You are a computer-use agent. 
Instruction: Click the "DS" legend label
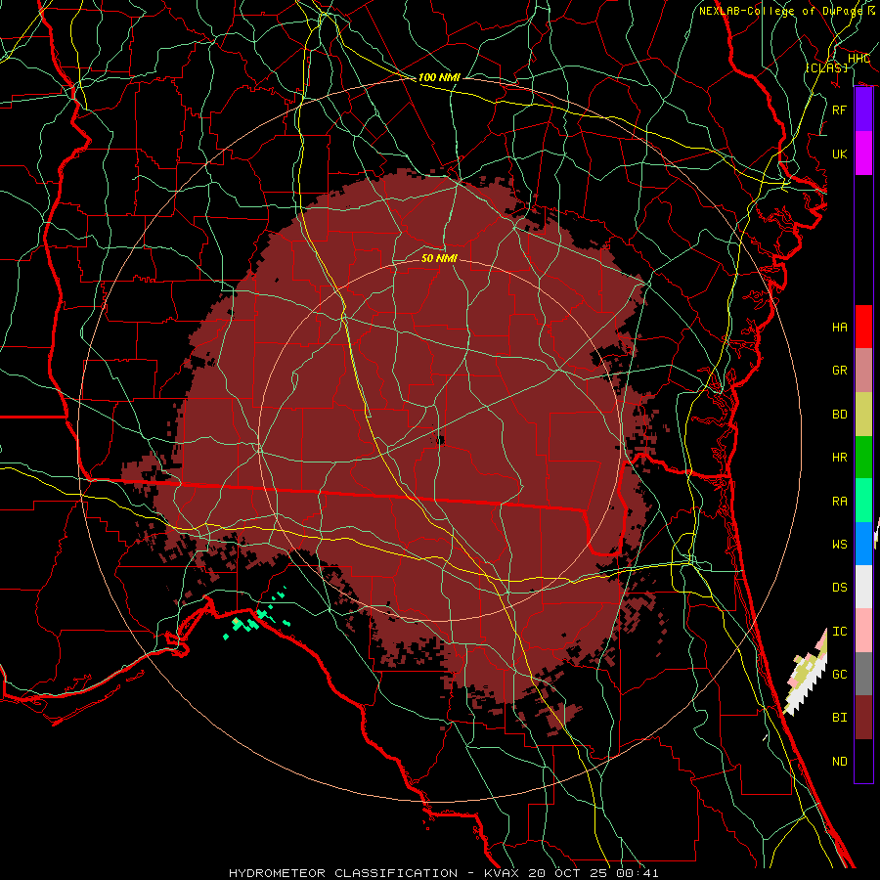(x=840, y=588)
